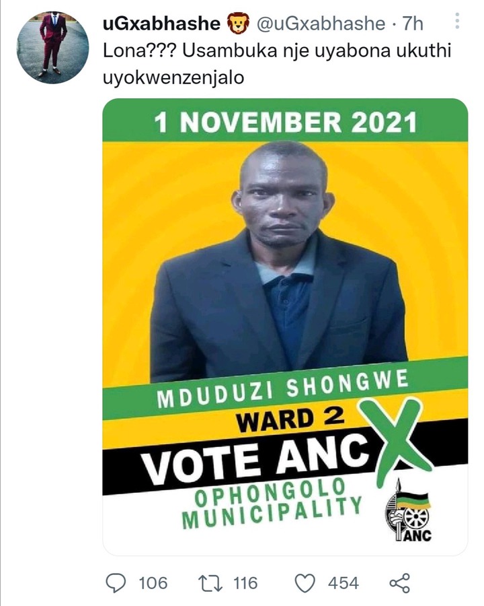This screenshot has height=606, width=484.
Task: Open the uGxabhashe display name link
Action: pos(161,24)
